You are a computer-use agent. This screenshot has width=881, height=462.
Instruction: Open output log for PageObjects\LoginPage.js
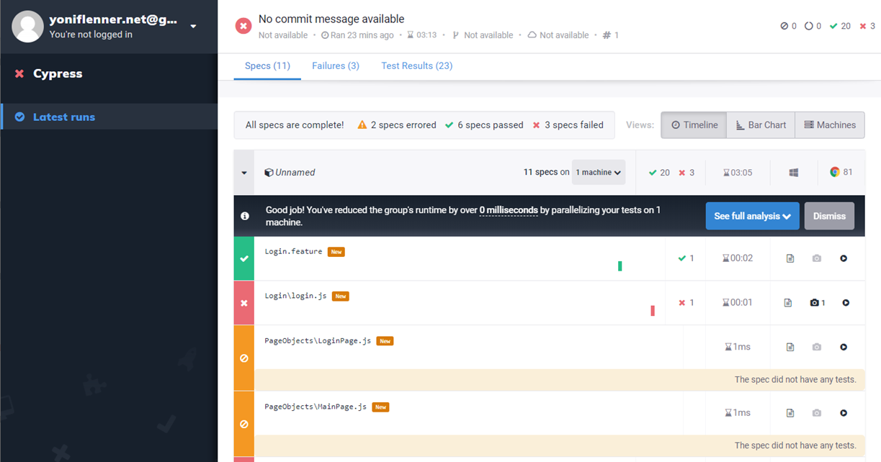pyautogui.click(x=790, y=347)
